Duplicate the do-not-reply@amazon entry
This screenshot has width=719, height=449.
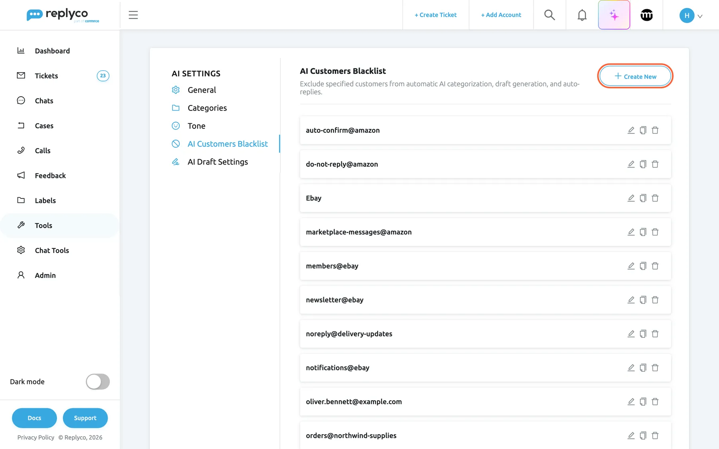pos(643,164)
